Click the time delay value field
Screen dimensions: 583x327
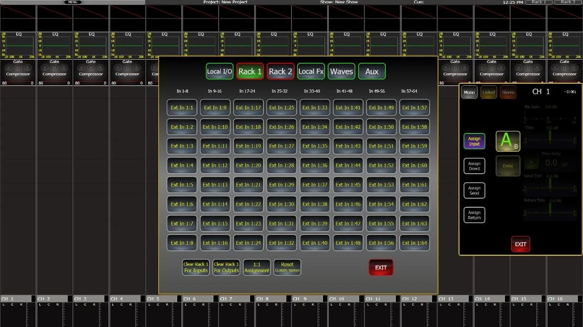[x=551, y=163]
